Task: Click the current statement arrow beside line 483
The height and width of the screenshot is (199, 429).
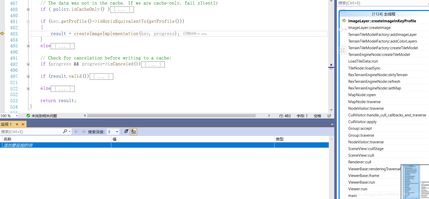Action: (x=2, y=34)
